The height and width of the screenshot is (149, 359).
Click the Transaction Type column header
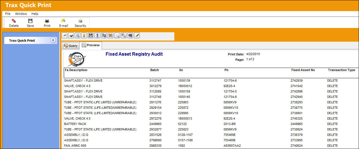point(342,70)
